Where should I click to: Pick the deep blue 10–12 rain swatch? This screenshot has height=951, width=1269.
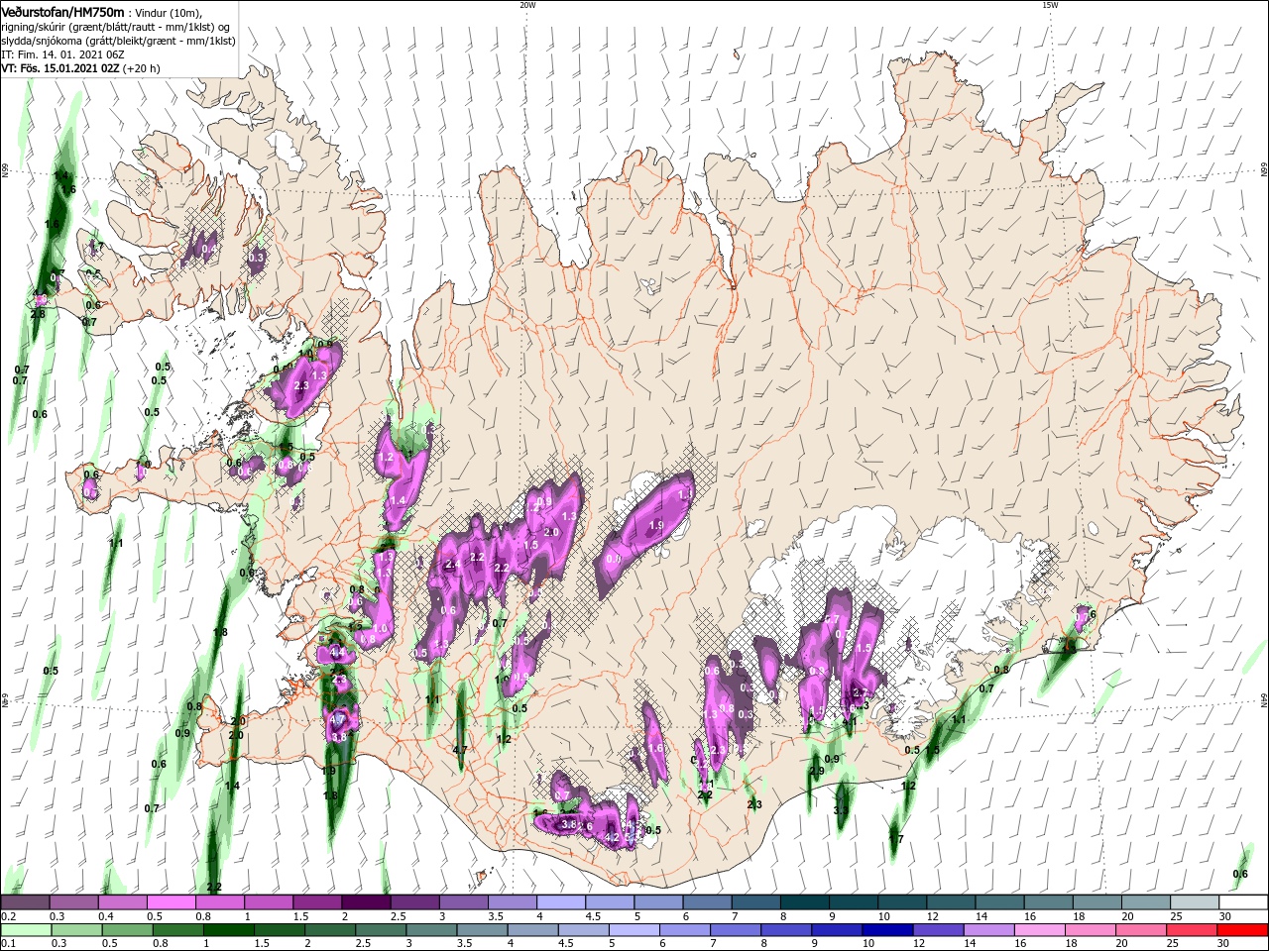(887, 930)
